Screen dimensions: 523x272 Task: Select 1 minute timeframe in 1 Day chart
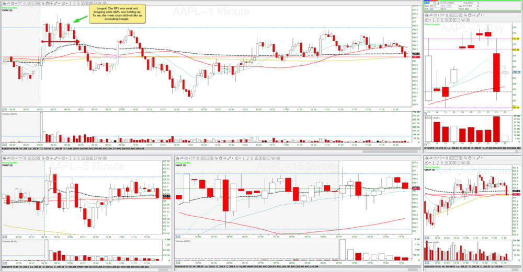pos(434,20)
